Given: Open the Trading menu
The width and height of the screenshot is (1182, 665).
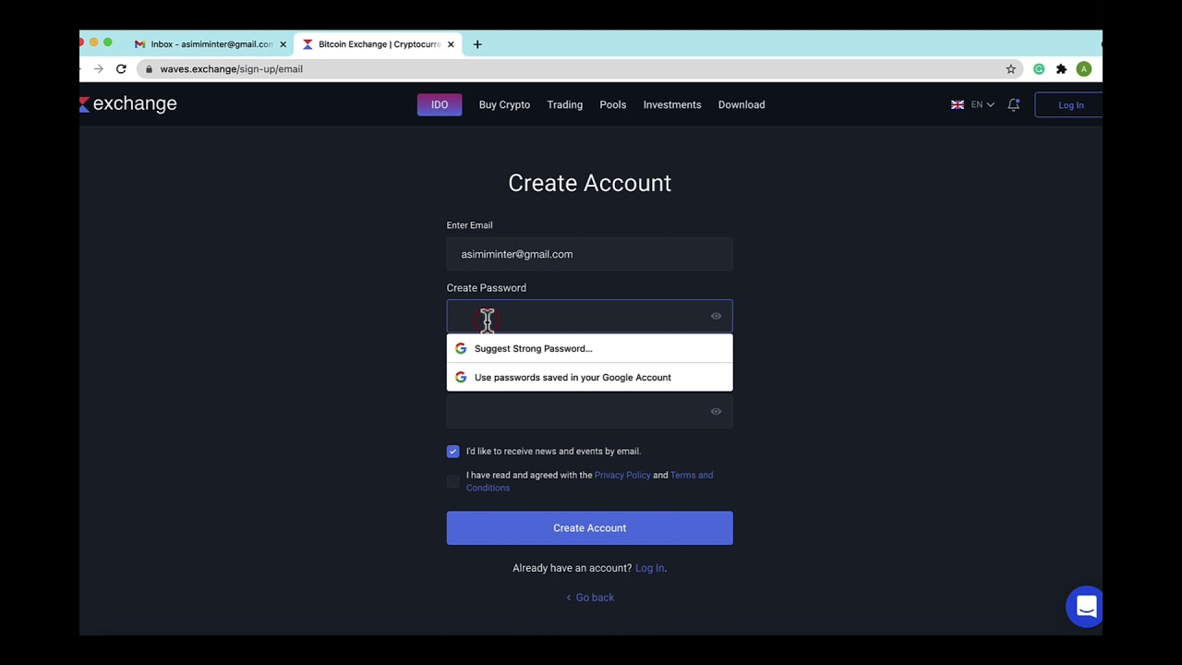Looking at the screenshot, I should (x=564, y=105).
